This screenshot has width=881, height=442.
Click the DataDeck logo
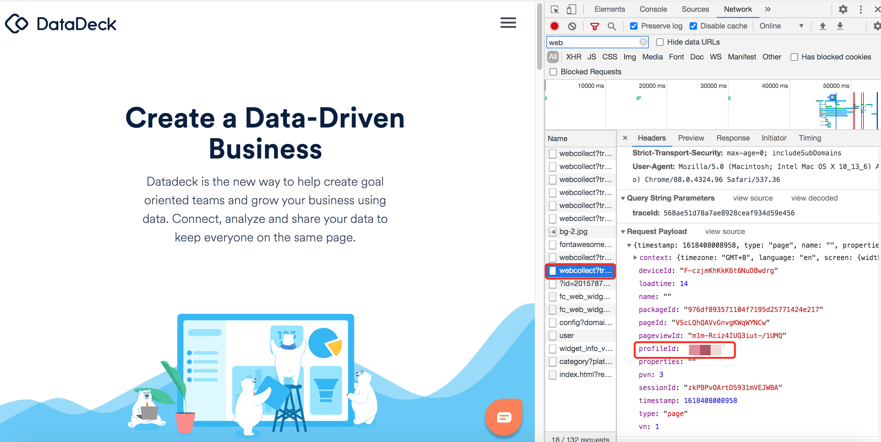[x=60, y=24]
